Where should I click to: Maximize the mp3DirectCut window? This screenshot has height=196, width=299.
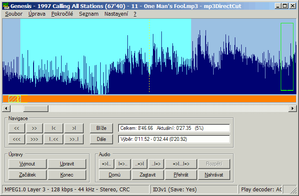pyautogui.click(x=285, y=6)
